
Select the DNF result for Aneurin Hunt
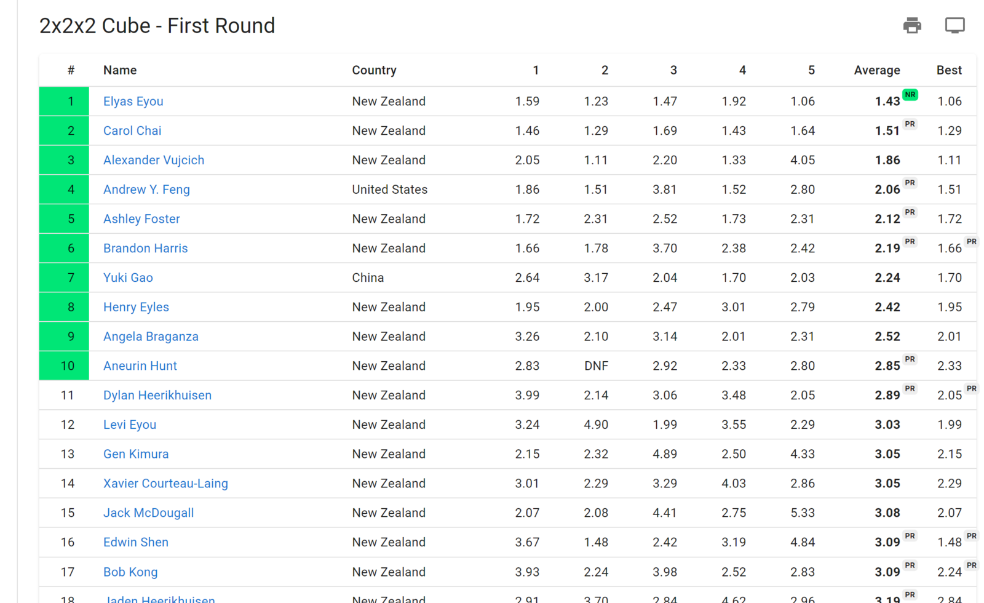[x=596, y=366]
